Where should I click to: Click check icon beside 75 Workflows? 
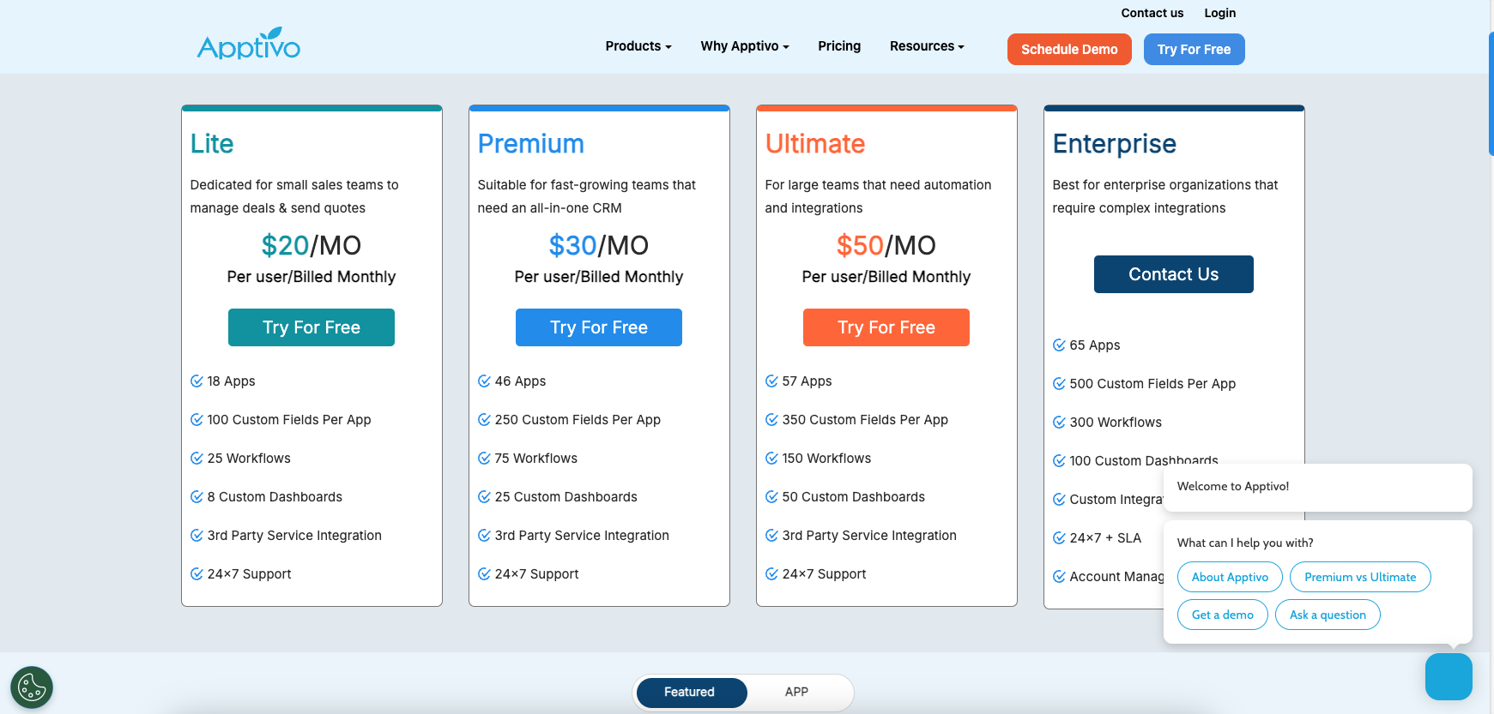[484, 459]
